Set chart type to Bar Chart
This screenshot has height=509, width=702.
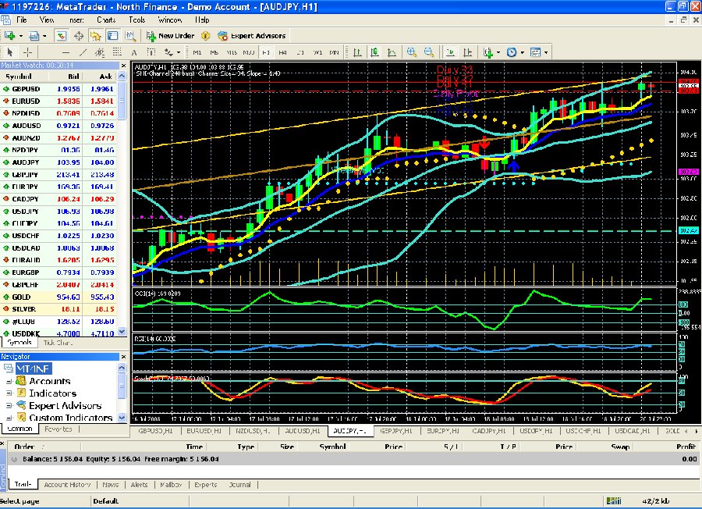click(x=357, y=52)
